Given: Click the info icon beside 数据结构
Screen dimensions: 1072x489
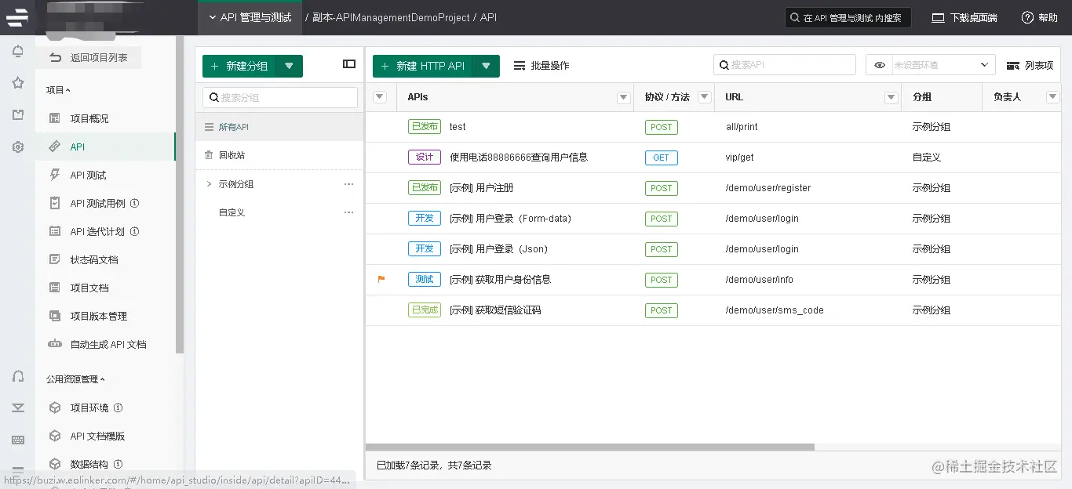Looking at the screenshot, I should coord(118,464).
